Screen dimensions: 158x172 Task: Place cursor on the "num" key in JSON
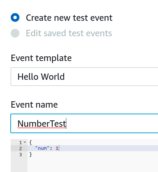click(x=42, y=148)
